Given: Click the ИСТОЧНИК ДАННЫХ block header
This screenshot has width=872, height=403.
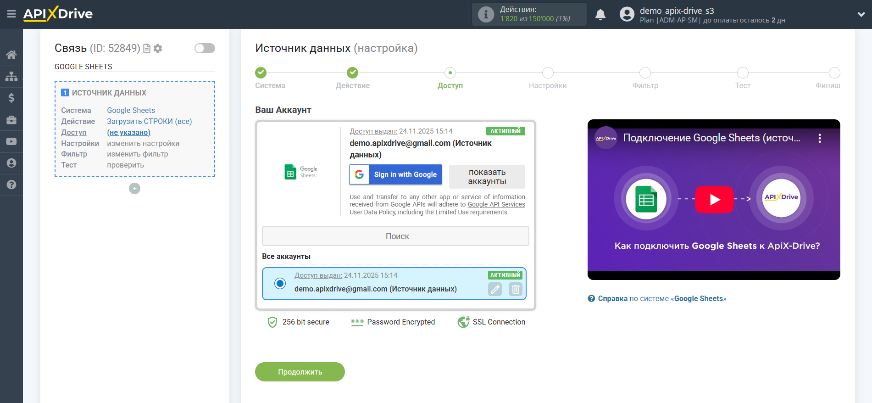Looking at the screenshot, I should pyautogui.click(x=109, y=93).
